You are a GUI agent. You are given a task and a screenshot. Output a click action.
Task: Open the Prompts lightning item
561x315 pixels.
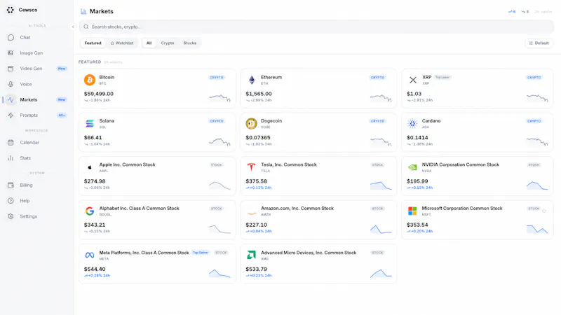click(36, 115)
